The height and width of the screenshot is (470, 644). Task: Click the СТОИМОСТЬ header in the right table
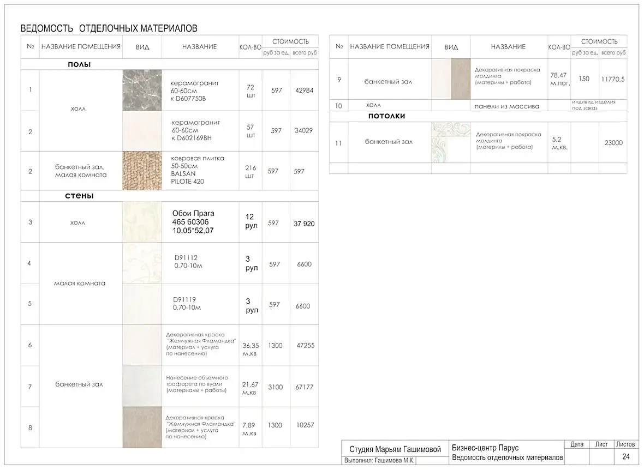(599, 41)
